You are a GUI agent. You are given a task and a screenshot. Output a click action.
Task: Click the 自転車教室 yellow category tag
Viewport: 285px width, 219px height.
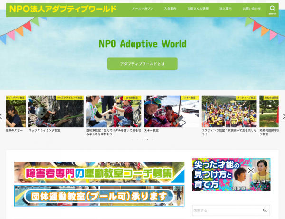pyautogui.click(x=132, y=98)
